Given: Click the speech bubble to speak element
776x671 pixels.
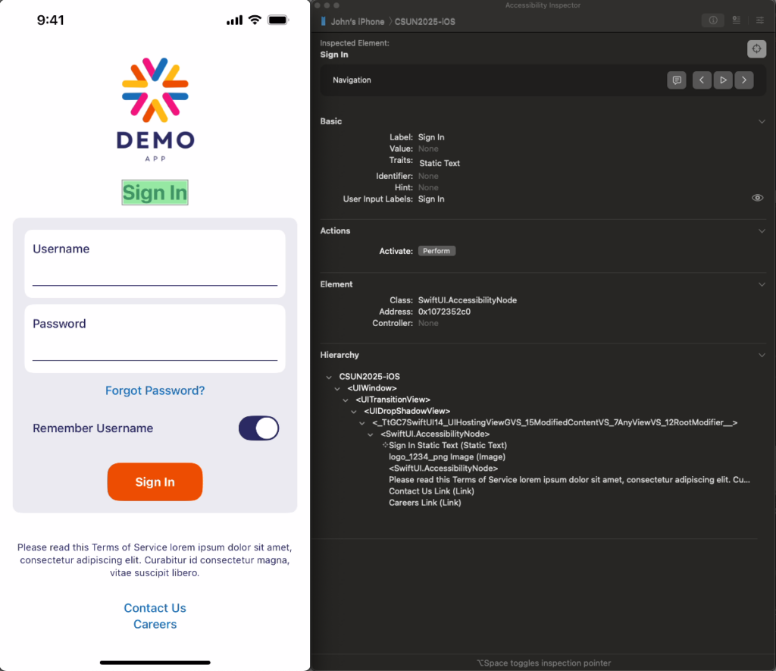Looking at the screenshot, I should pyautogui.click(x=676, y=80).
